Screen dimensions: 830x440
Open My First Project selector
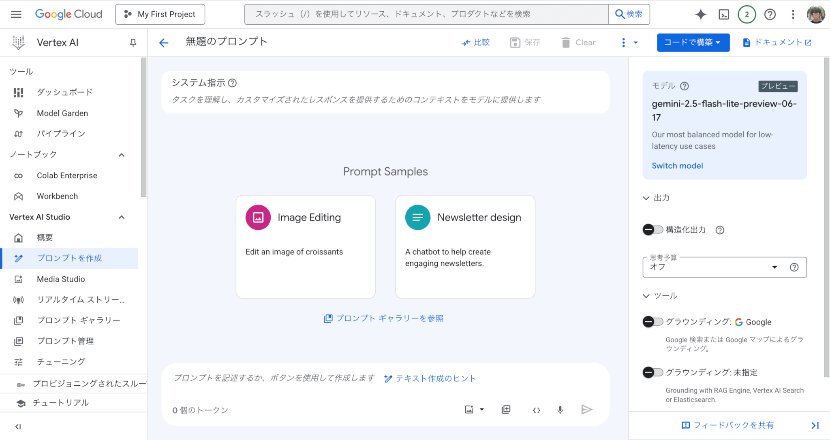(160, 14)
